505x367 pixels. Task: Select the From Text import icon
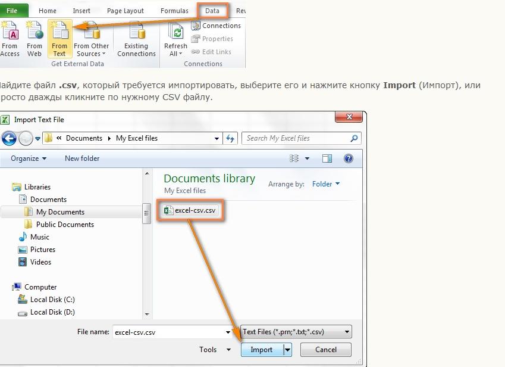coord(59,39)
